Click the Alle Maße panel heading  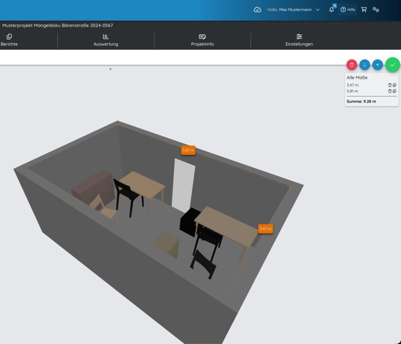pyautogui.click(x=357, y=77)
